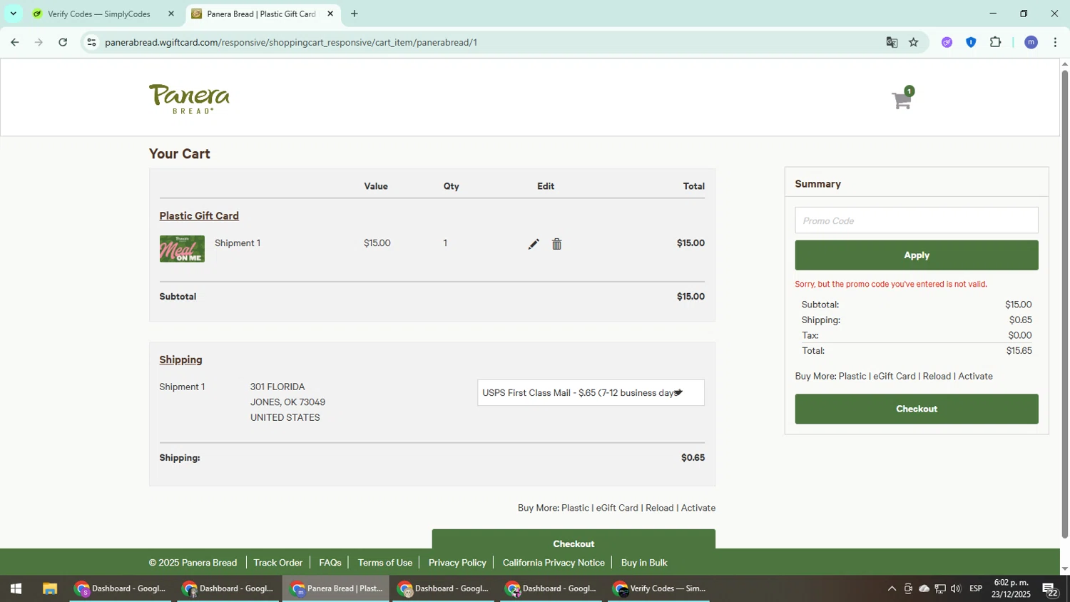Click Activate in Summary Buy More links
This screenshot has width=1070, height=602.
point(975,376)
